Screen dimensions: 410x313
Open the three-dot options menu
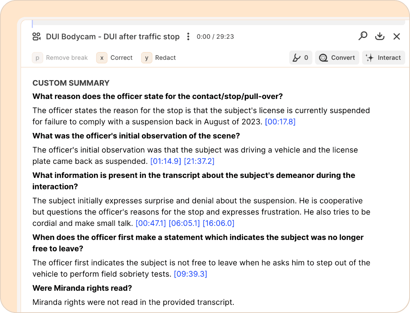point(188,37)
